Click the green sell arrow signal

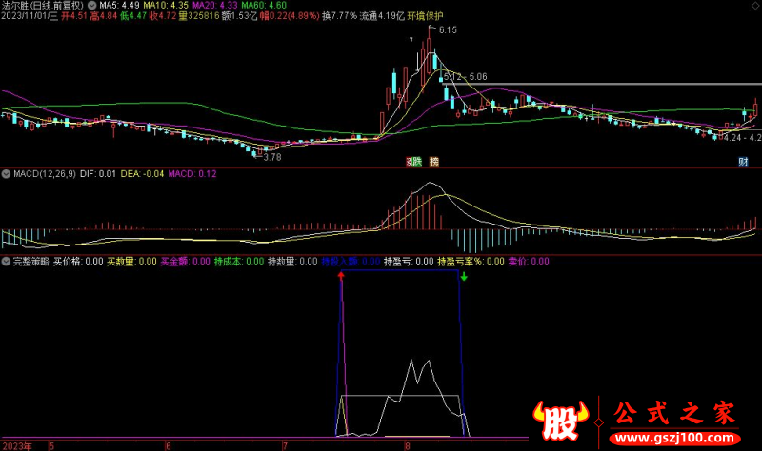463,277
